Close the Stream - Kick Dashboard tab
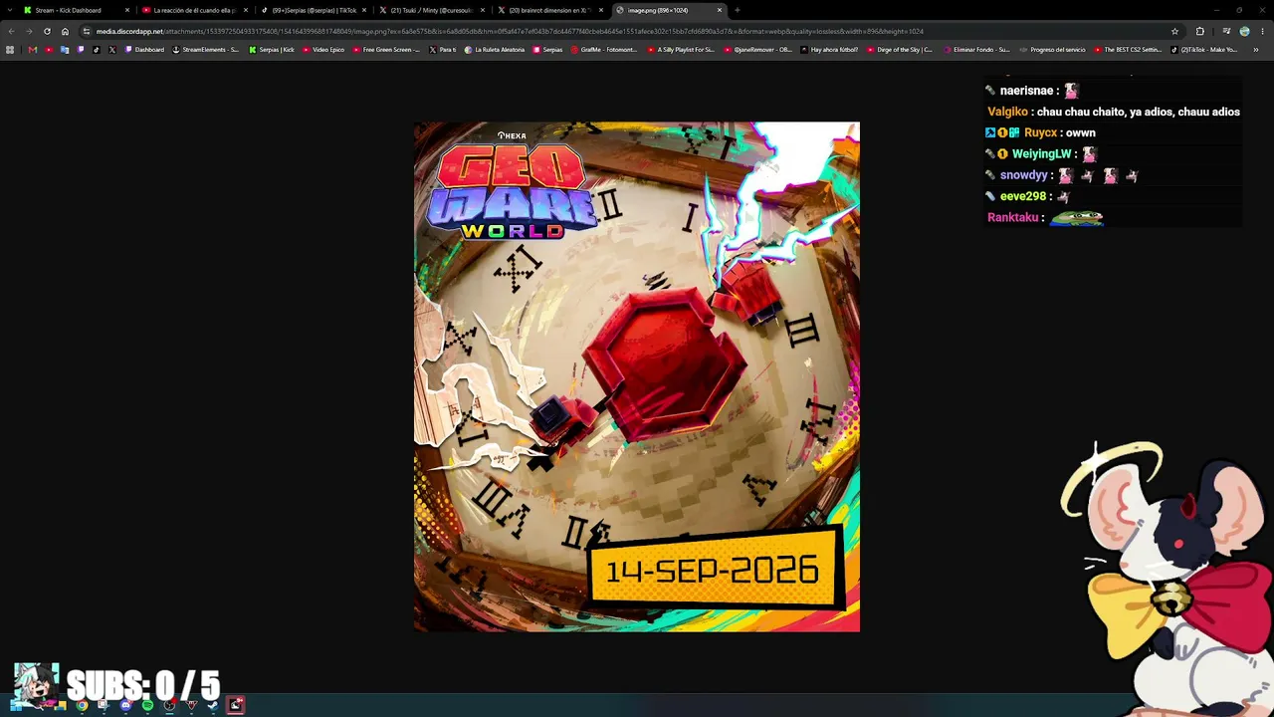The height and width of the screenshot is (717, 1274). [127, 10]
